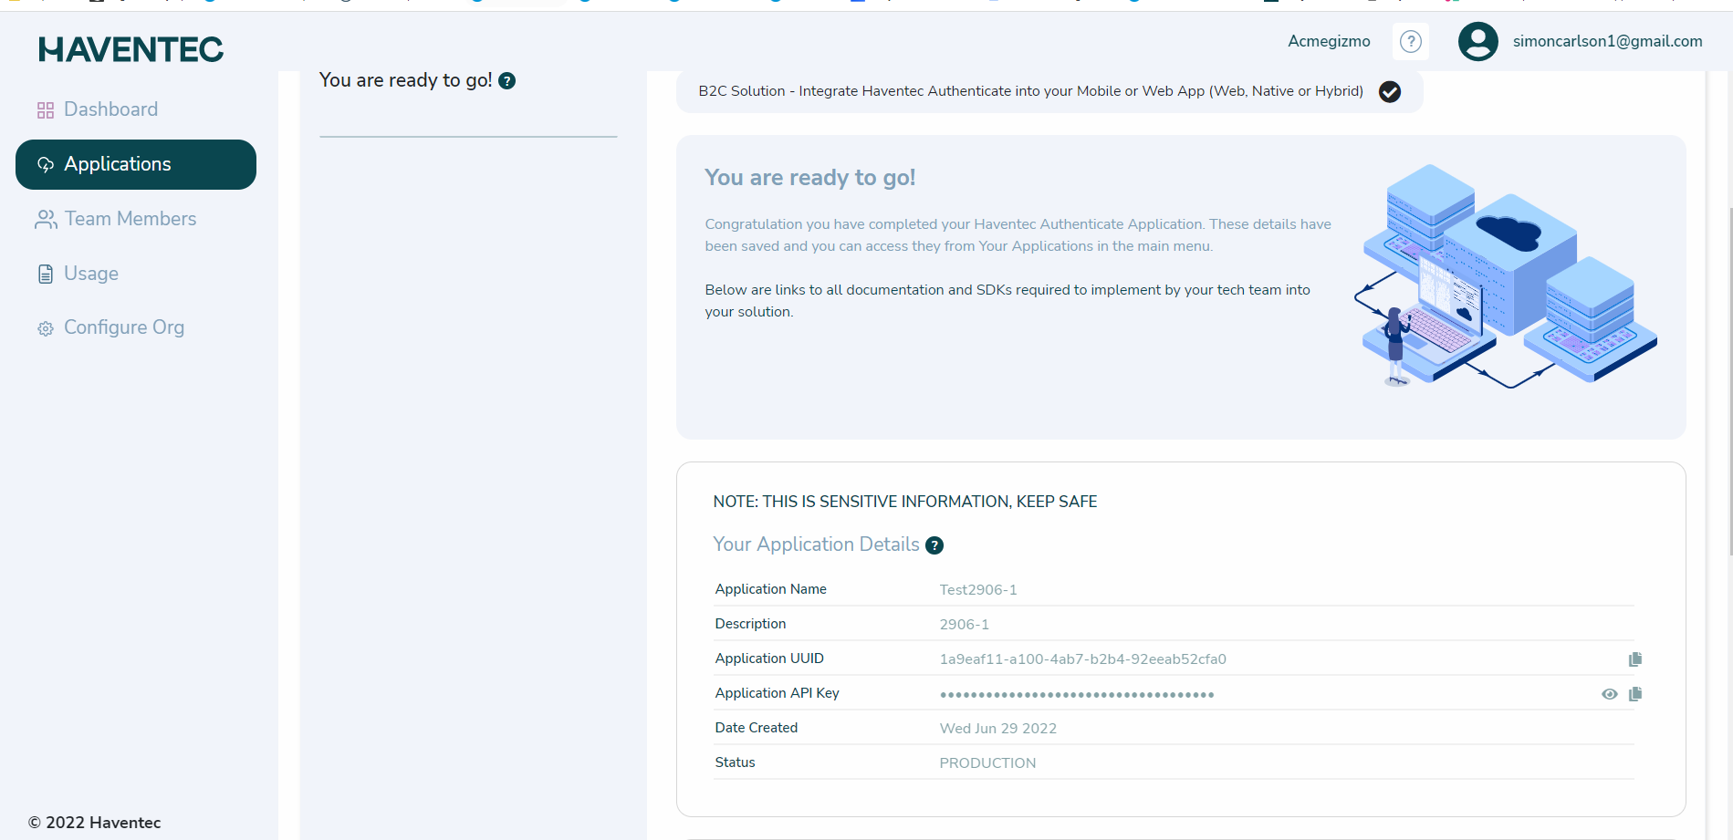Click the Dashboard grid icon
Screen dimensions: 1733x840
pyautogui.click(x=46, y=110)
